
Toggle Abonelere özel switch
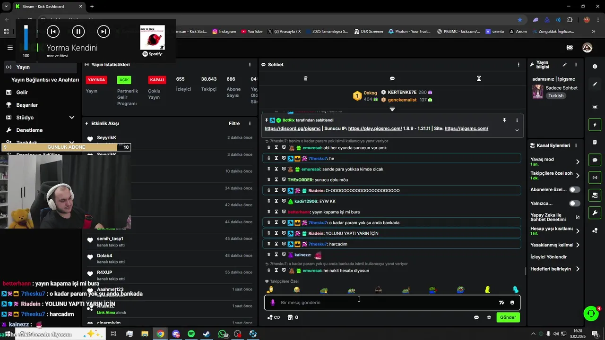point(575,189)
